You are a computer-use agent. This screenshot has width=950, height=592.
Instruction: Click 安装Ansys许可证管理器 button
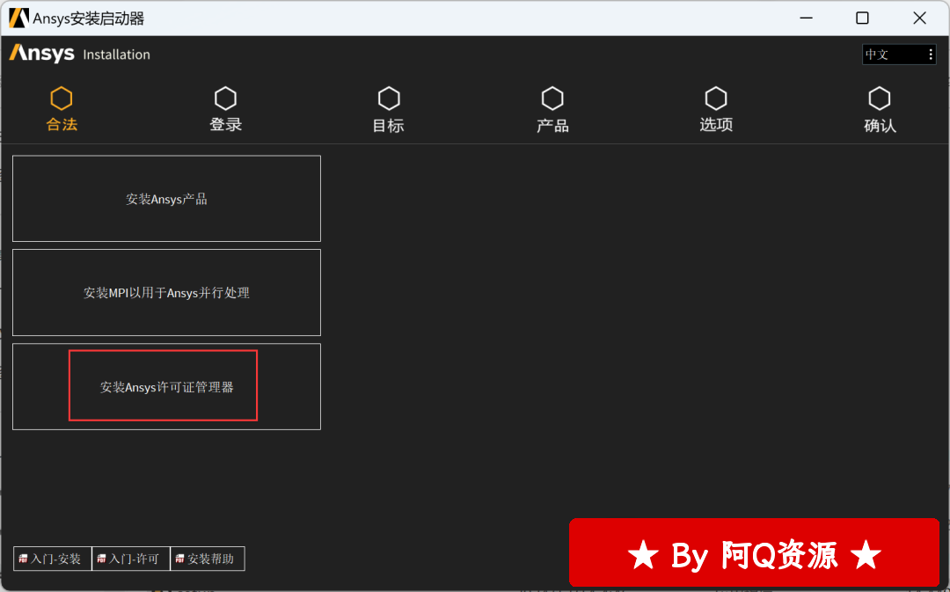166,386
